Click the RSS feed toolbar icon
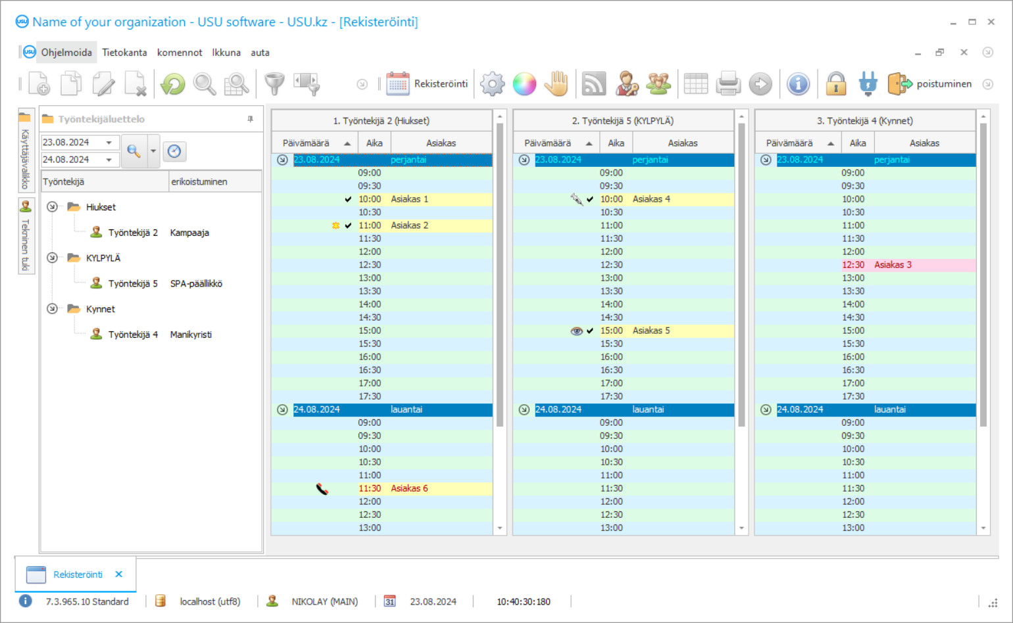Viewport: 1013px width, 623px height. tap(593, 84)
